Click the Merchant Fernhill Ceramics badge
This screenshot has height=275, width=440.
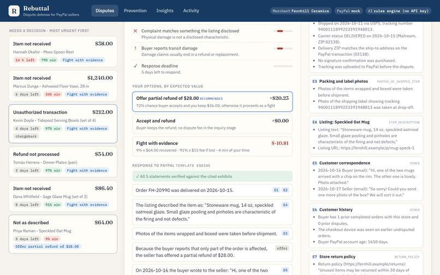(x=301, y=11)
